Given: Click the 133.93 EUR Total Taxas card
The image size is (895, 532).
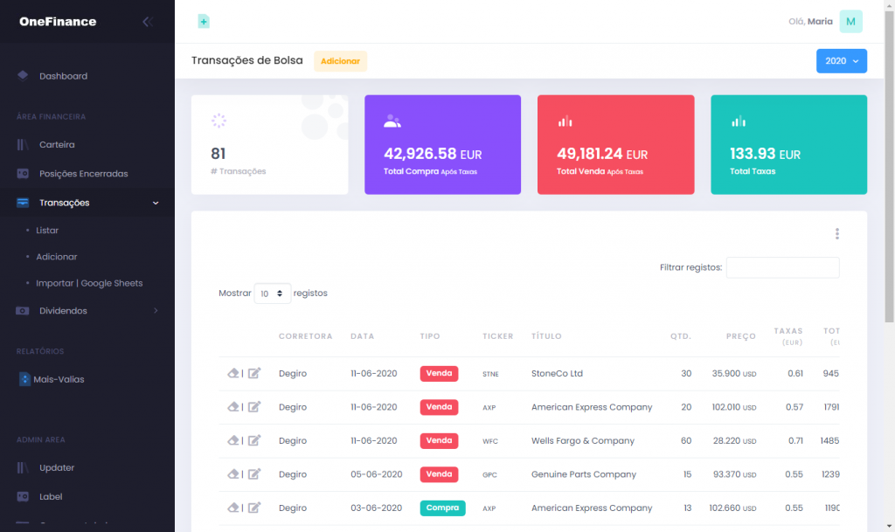Looking at the screenshot, I should pyautogui.click(x=789, y=145).
